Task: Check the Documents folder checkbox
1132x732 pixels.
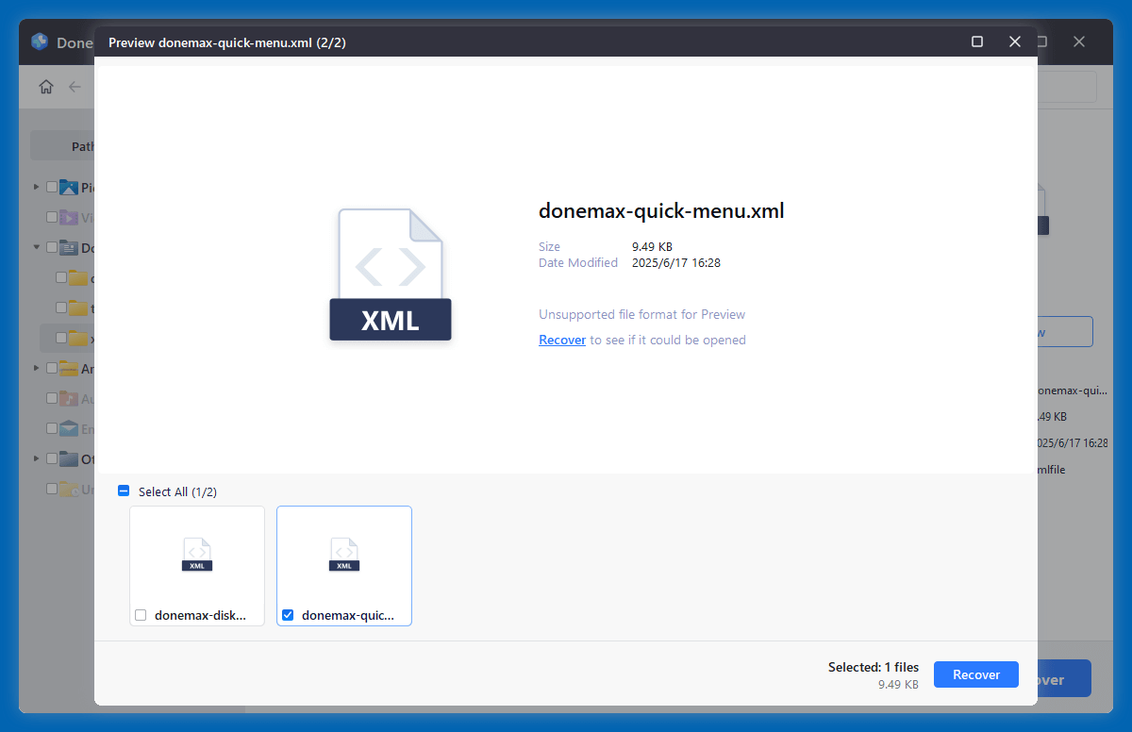Action: [52, 247]
